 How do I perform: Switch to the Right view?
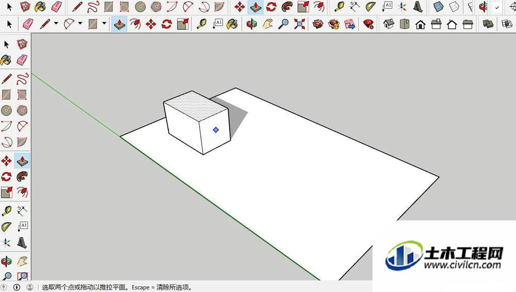tap(436, 24)
